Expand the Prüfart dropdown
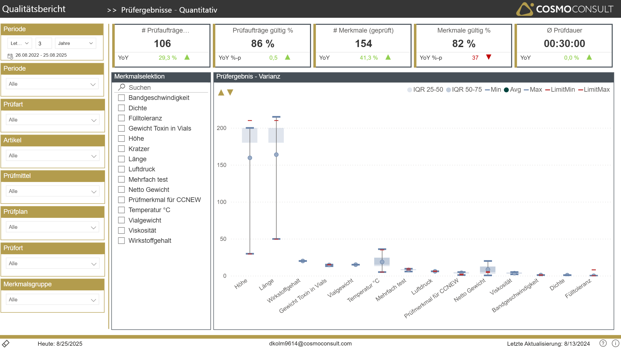621x349 pixels. point(53,120)
